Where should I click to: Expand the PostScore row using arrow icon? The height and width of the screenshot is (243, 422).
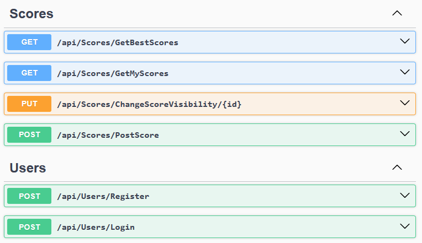(404, 134)
